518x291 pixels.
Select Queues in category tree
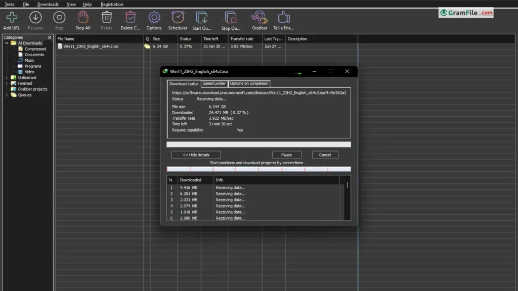tap(24, 95)
